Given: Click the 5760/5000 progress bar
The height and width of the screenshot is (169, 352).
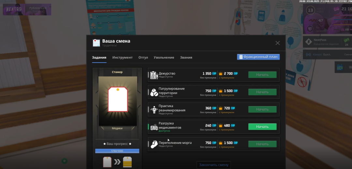Looking at the screenshot, I should point(117,151).
